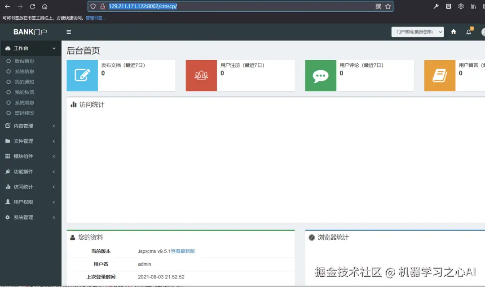The height and width of the screenshot is (287, 485).
Task: Expand the 模块组件 menu
Action: [x=31, y=156]
